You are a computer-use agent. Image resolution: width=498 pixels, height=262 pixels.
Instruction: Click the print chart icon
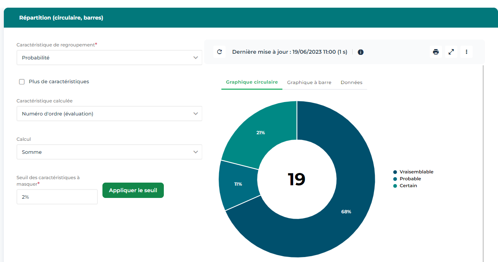tap(436, 52)
